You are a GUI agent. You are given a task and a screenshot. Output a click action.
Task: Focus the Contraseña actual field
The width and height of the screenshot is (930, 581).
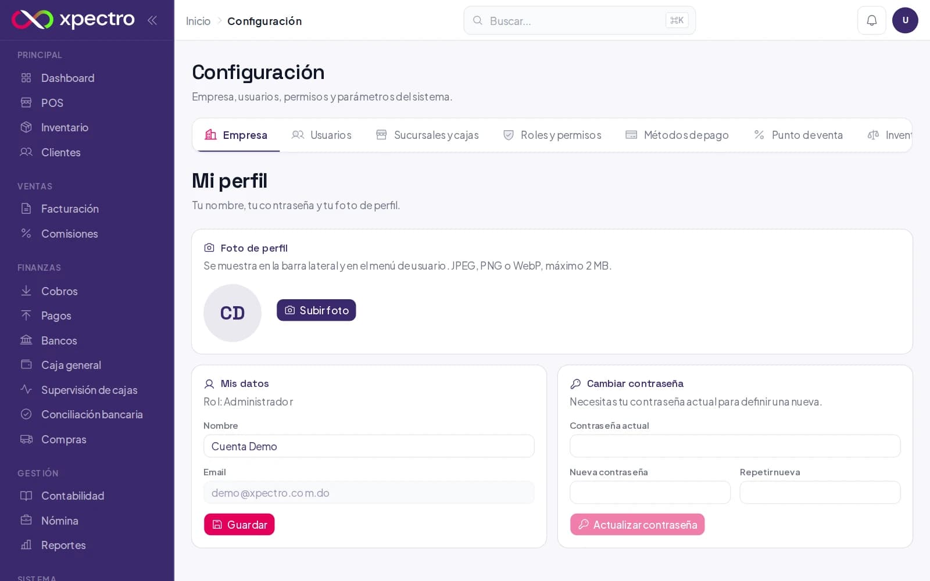[735, 446]
